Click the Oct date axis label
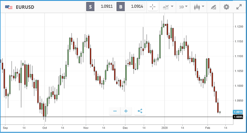The image size is (247, 133). click(x=45, y=128)
